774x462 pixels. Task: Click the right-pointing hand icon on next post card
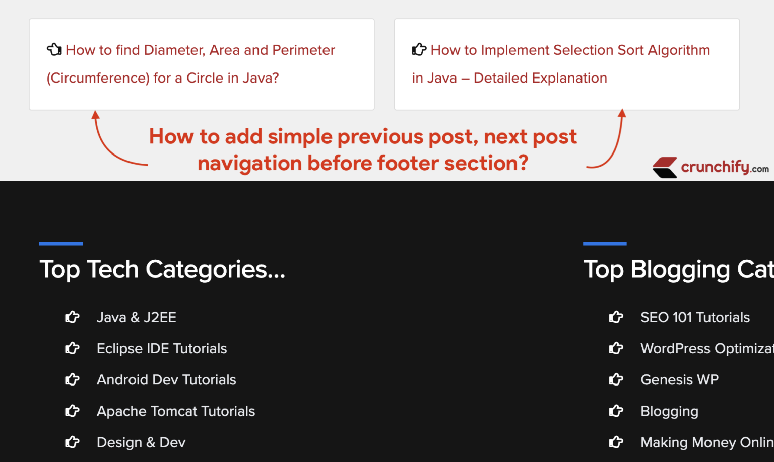tap(419, 49)
